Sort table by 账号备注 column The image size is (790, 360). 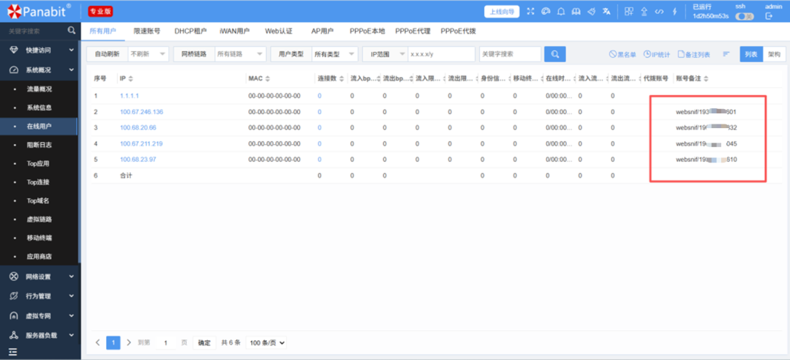pos(705,79)
